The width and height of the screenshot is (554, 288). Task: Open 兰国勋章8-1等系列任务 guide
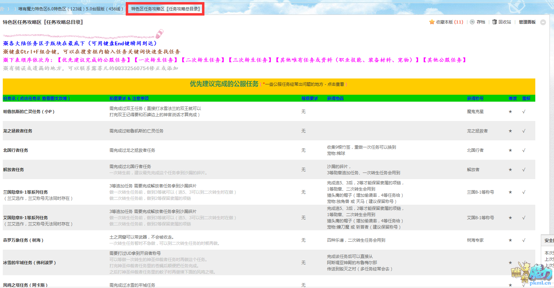pyautogui.click(x=25, y=192)
